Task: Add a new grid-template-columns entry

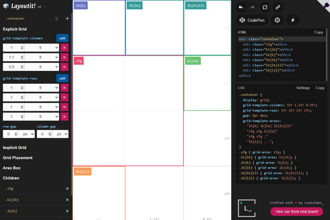Action: 62,38
